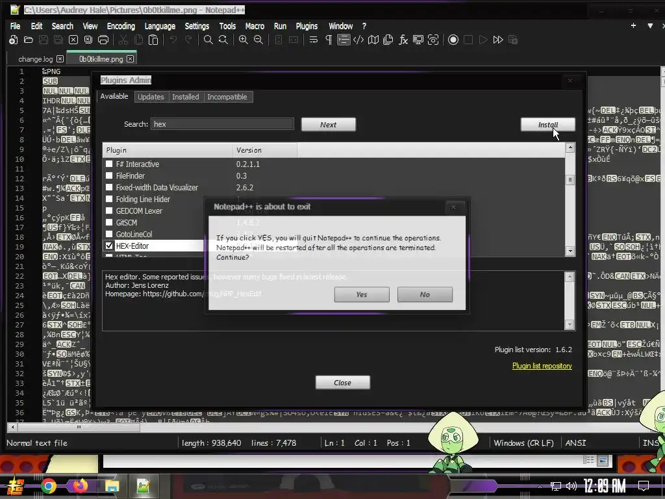Toggle Word wrap toolbar icon
This screenshot has height=499, width=665.
(314, 40)
